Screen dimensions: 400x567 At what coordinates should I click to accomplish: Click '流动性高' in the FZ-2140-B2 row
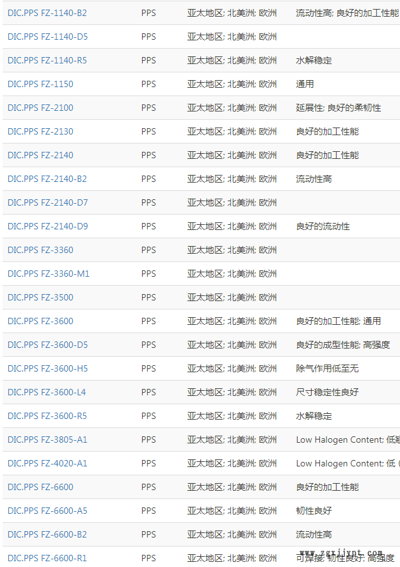click(314, 179)
